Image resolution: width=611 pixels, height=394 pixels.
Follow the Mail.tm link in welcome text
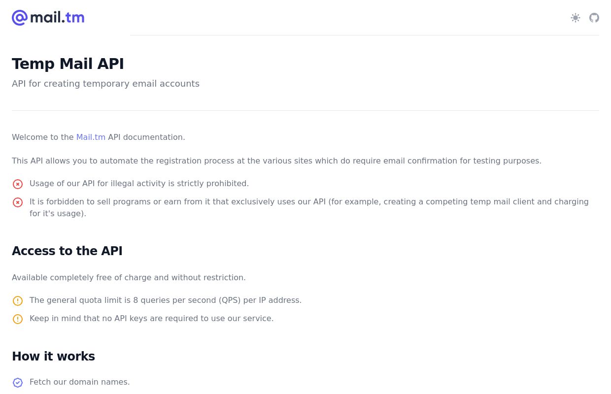coord(91,137)
